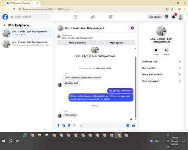Click the 'Message sent' bubble
The height and width of the screenshot is (150, 188).
[71, 83]
